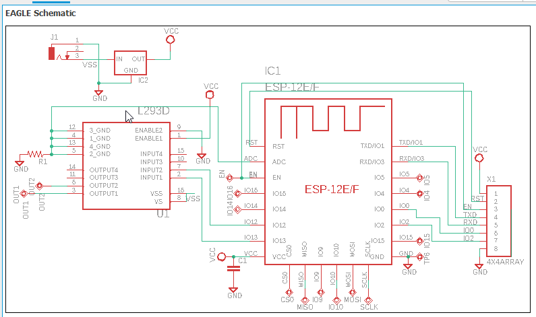Image resolution: width=536 pixels, height=317 pixels.
Task: Click the red ESP-12E/F name inside the module
Action: pos(332,188)
